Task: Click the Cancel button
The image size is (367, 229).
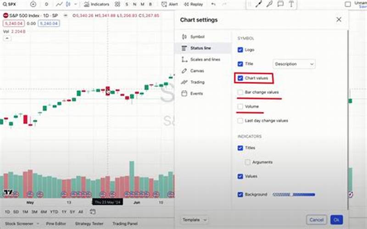Action: click(317, 220)
